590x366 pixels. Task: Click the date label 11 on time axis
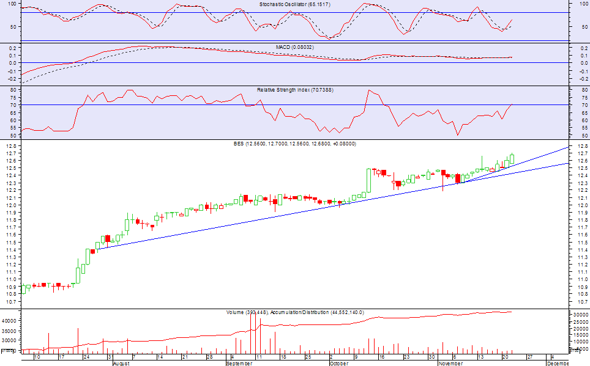259,357
